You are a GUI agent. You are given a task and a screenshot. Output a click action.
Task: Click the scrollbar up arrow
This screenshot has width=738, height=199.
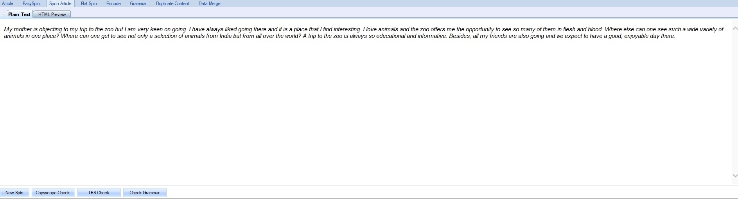[735, 29]
